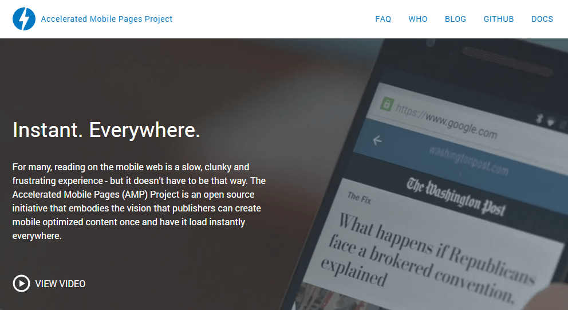Click the google.com address bar on phone
Image resolution: width=568 pixels, height=310 pixels.
(x=446, y=121)
